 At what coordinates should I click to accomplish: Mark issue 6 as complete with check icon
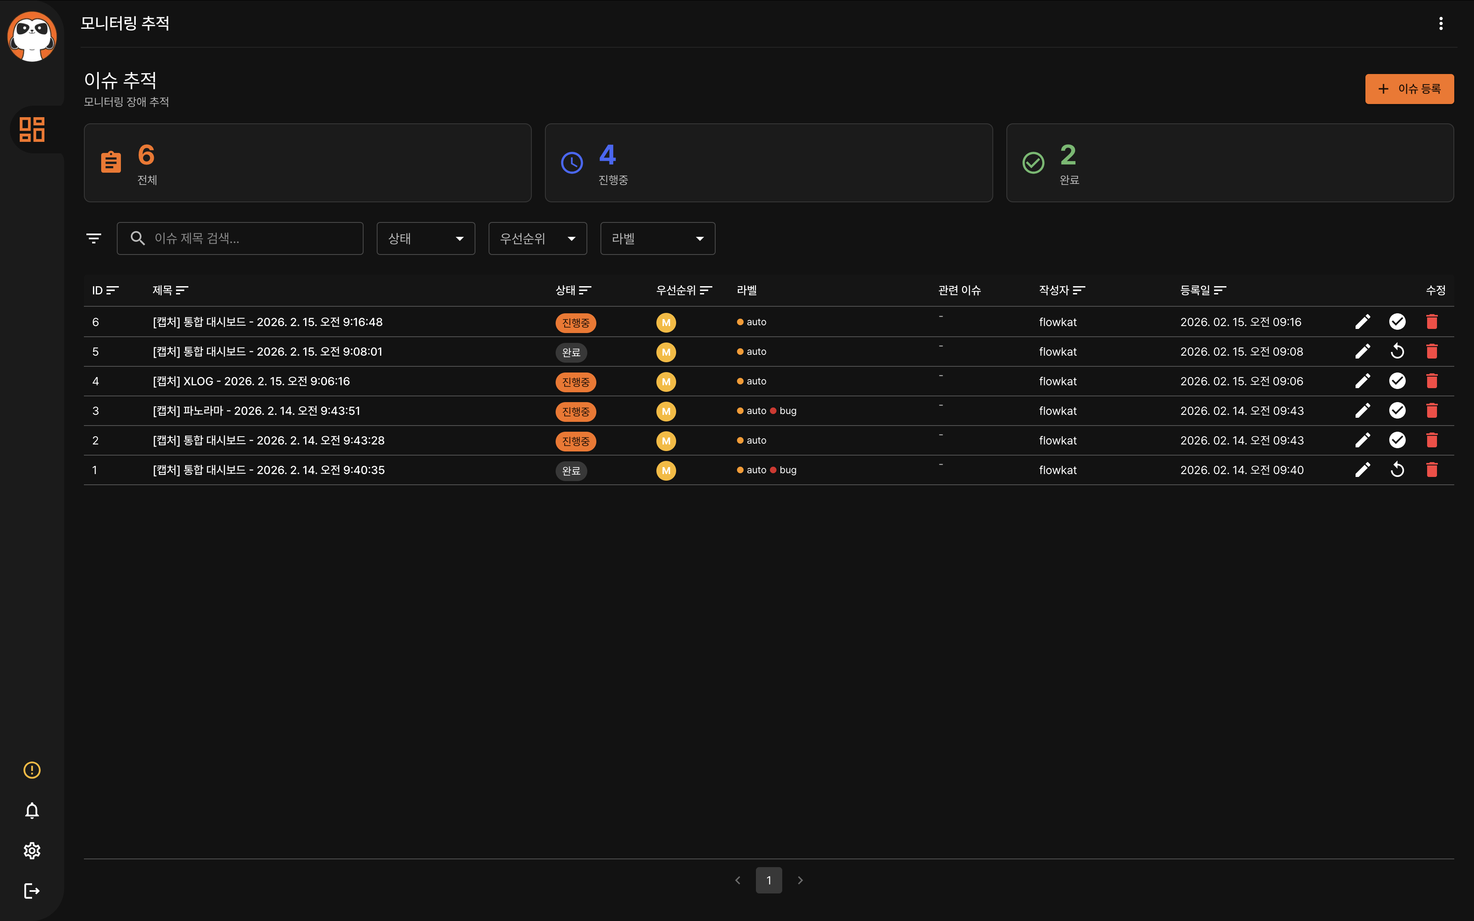coord(1397,322)
